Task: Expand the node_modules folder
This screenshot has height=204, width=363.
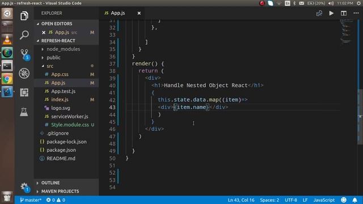Action: pyautogui.click(x=66, y=49)
